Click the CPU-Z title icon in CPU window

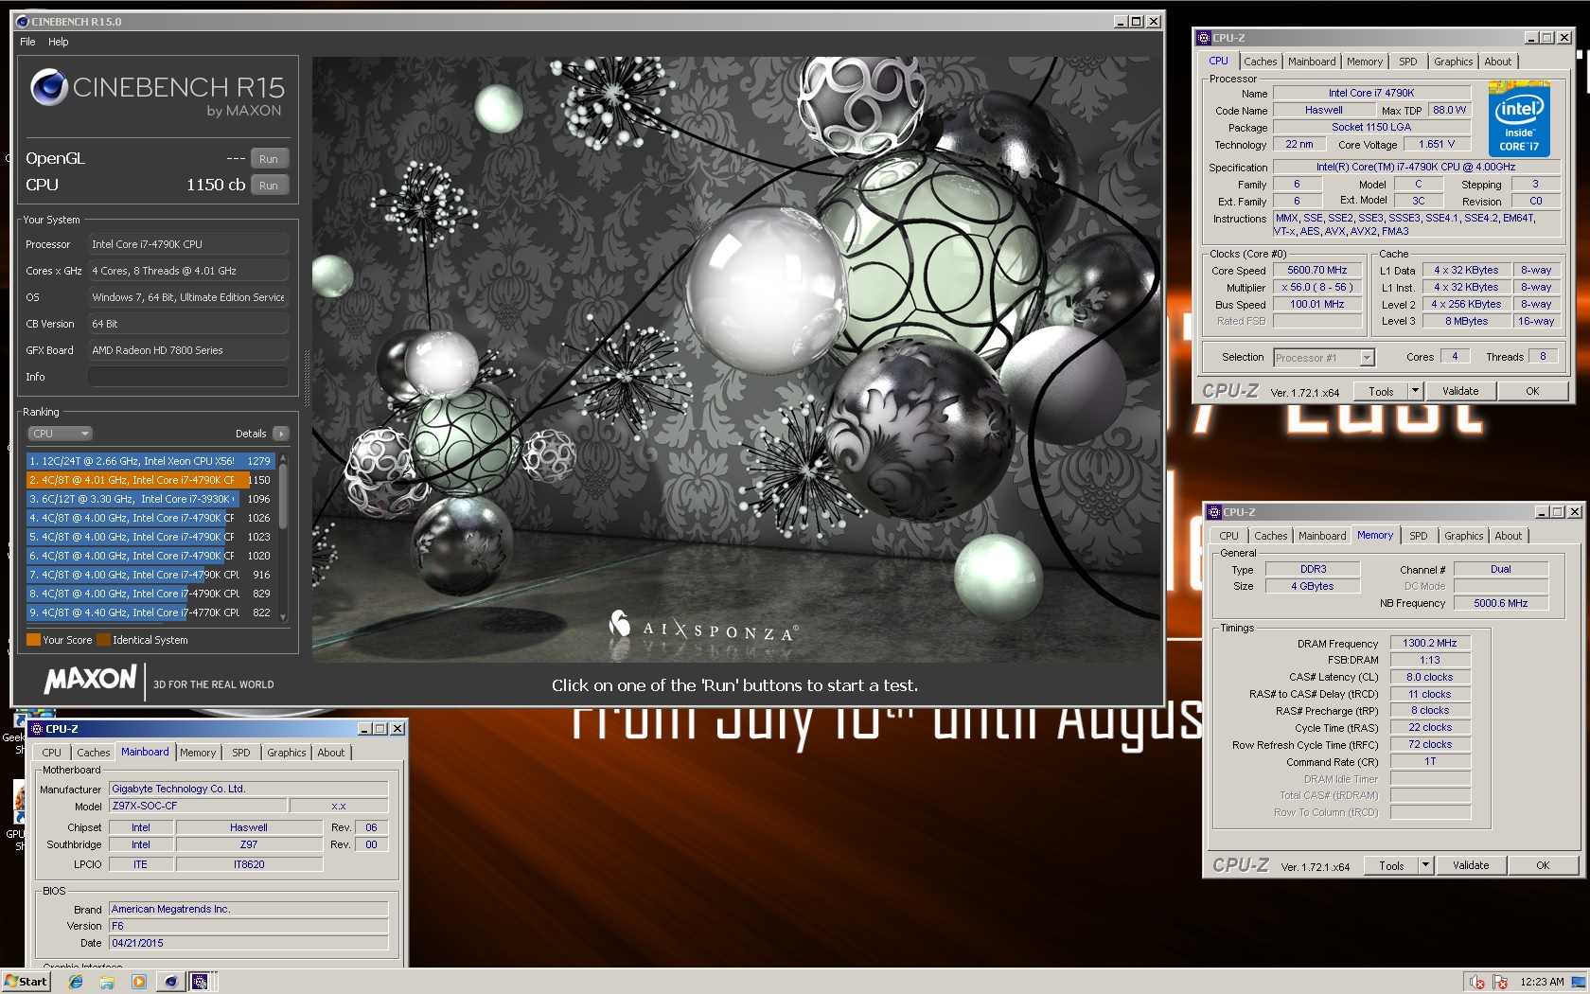click(1204, 38)
